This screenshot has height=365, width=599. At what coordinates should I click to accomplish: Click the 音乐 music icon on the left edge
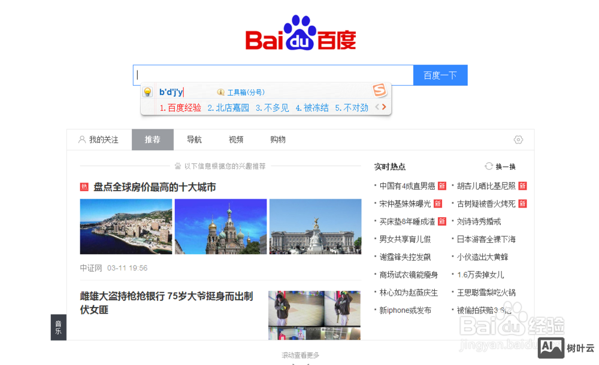pyautogui.click(x=58, y=327)
